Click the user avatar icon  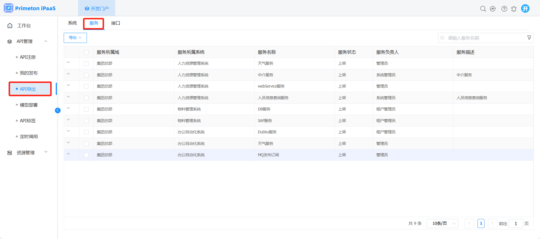pyautogui.click(x=525, y=9)
